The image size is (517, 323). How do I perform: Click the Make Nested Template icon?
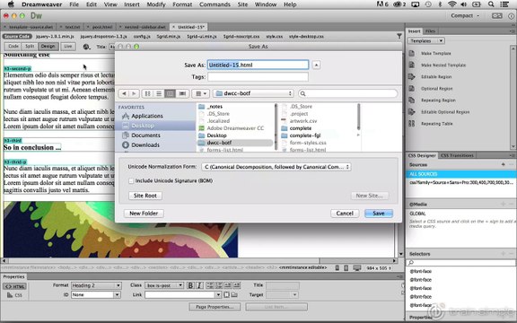[412, 65]
